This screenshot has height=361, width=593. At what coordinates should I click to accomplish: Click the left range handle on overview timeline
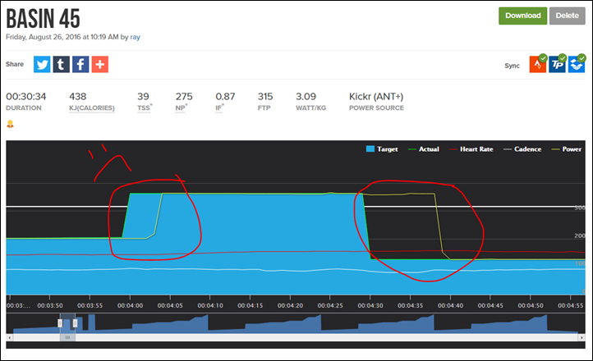(x=60, y=323)
